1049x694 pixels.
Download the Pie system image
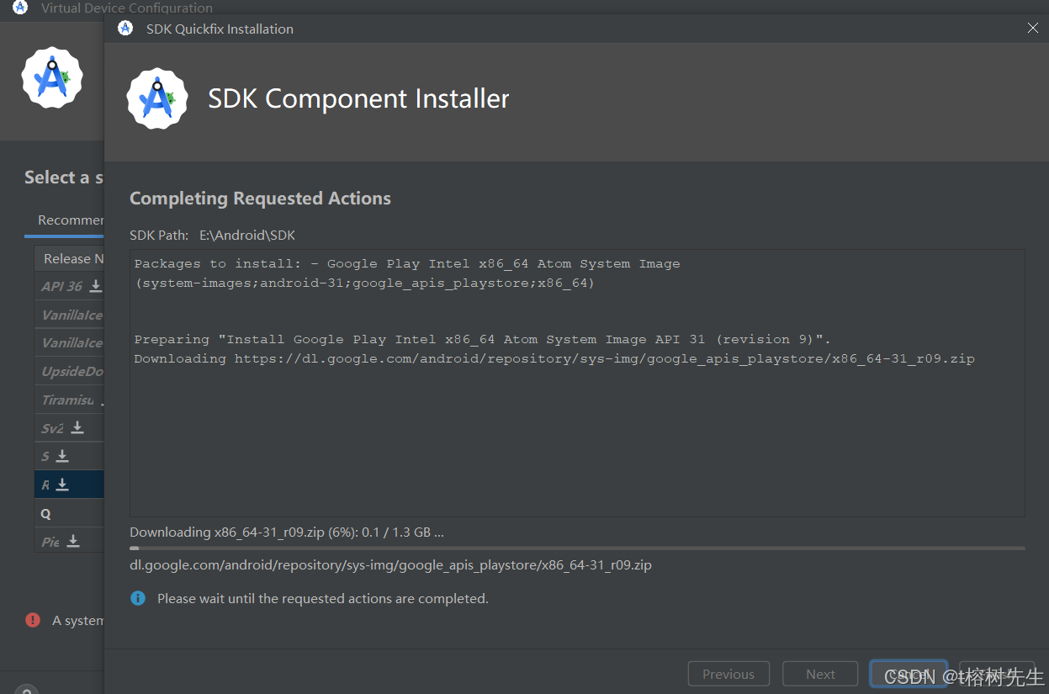point(73,541)
